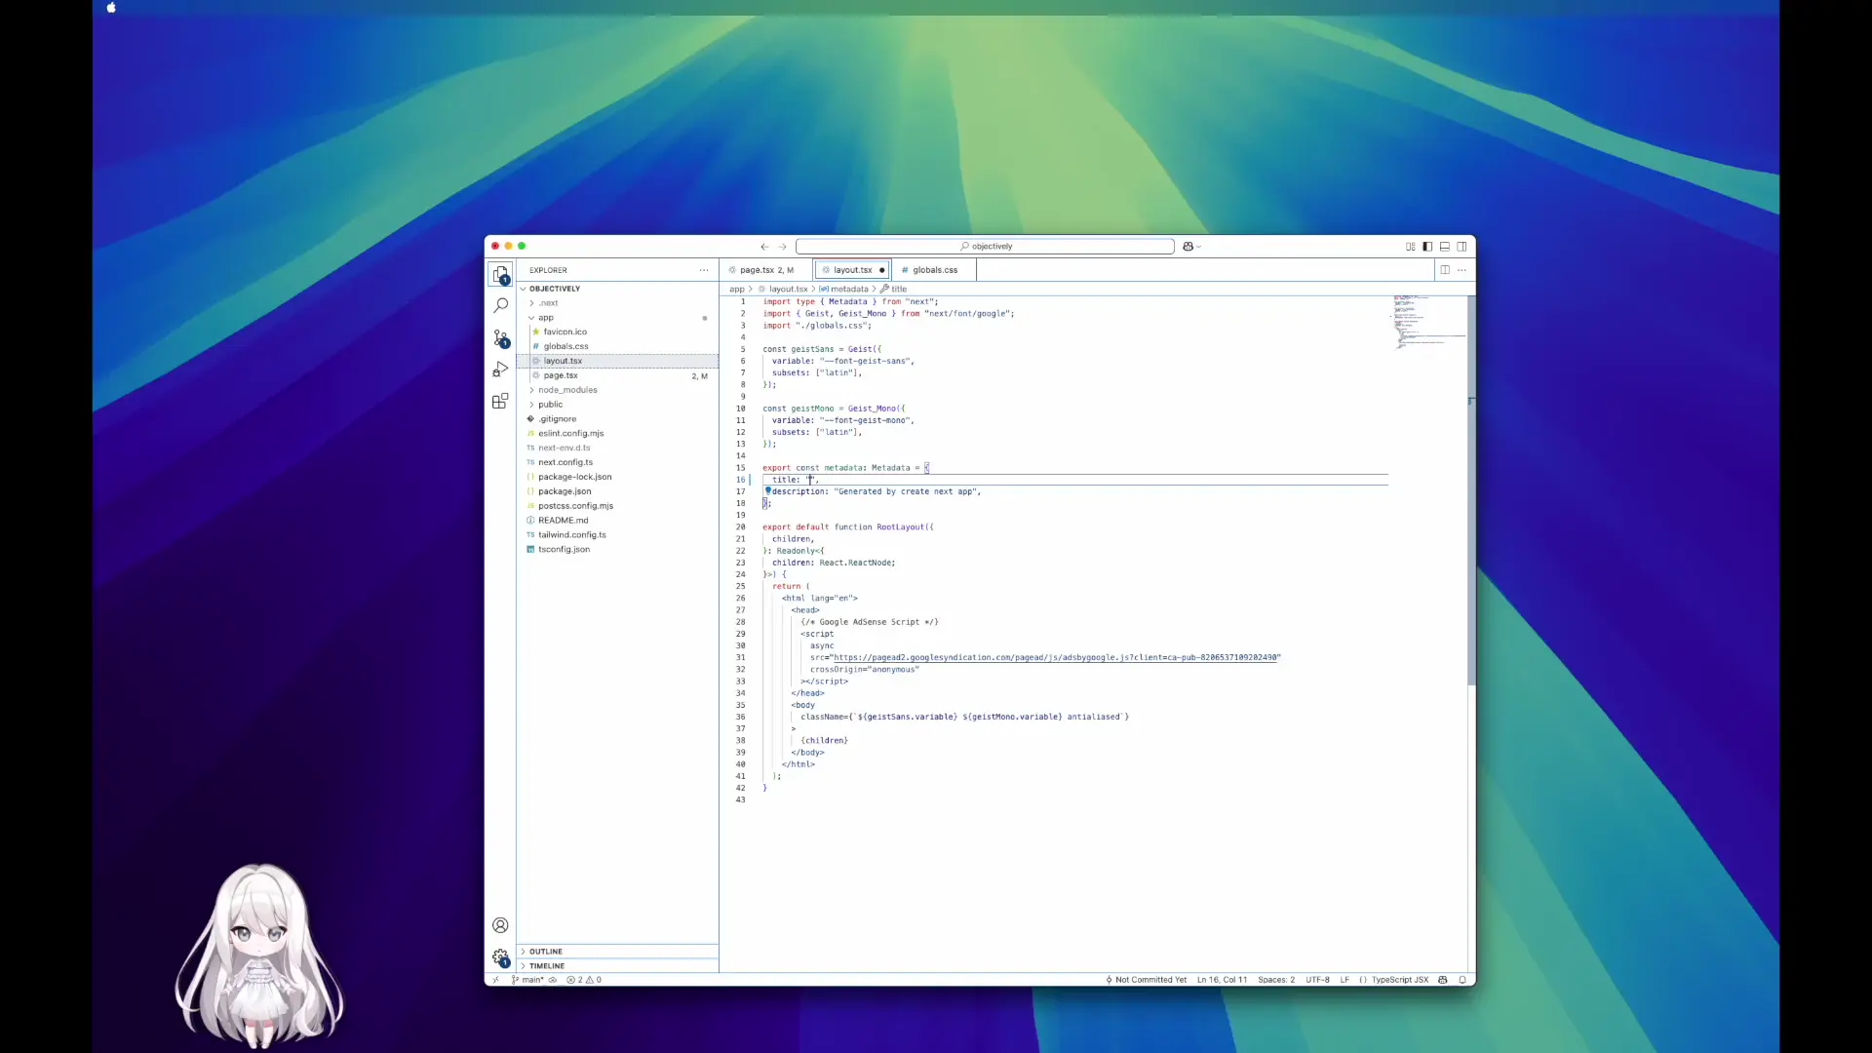1872x1053 pixels.
Task: Toggle the bottom Panel visibility
Action: [1445, 247]
